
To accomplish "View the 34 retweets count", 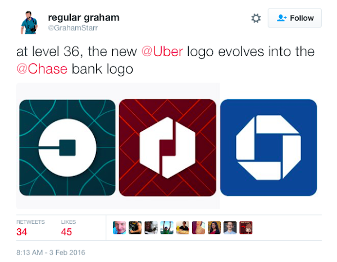I will pyautogui.click(x=22, y=232).
